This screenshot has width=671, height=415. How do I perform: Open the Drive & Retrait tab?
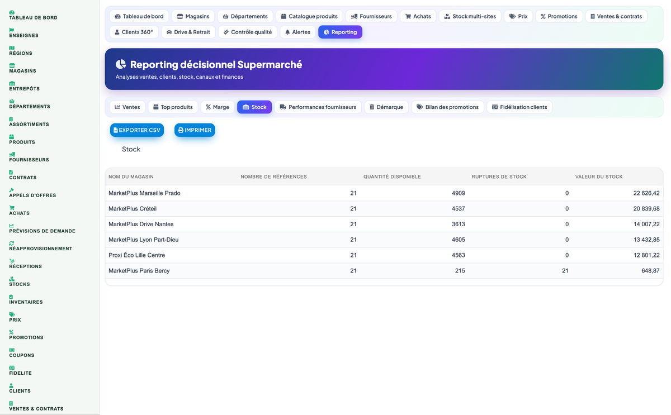(x=188, y=32)
